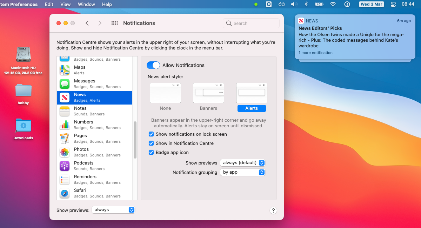Click the Messages app icon
Viewport: 421px width, 228px height.
point(65,83)
